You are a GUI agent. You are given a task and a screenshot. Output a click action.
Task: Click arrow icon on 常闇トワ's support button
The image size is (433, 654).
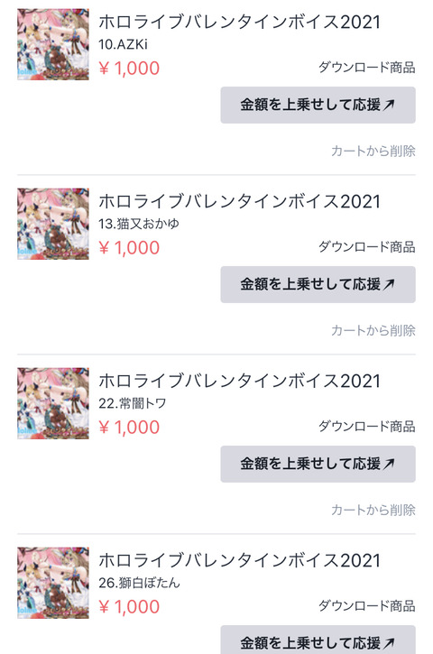(x=389, y=464)
